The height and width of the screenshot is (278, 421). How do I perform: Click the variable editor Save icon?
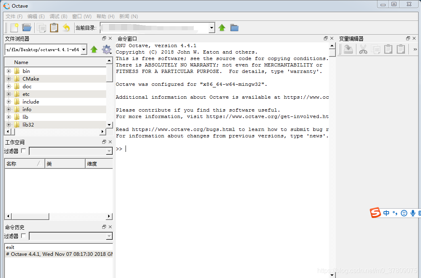[348, 49]
